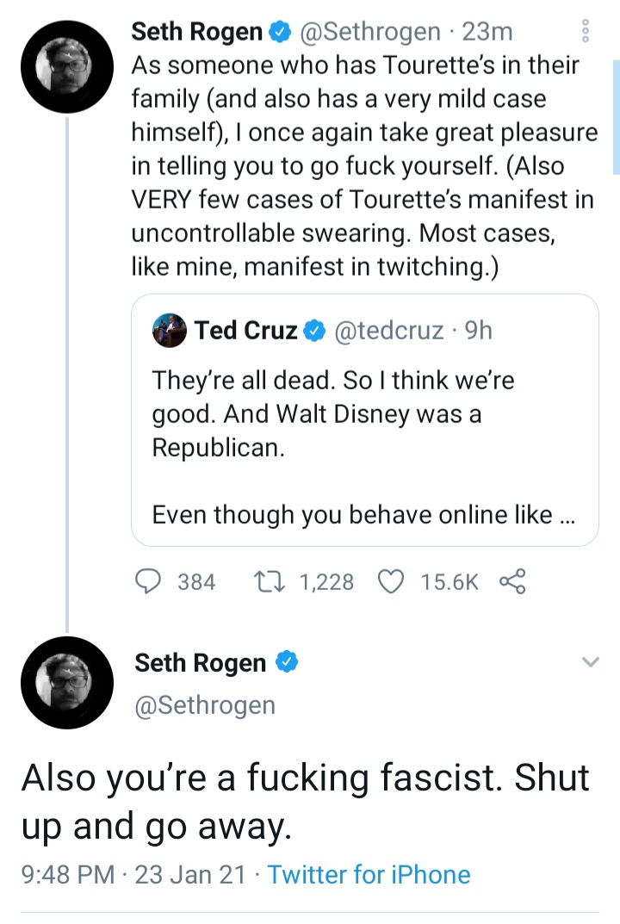The width and height of the screenshot is (620, 924).
Task: Tap the 9:48 PM timestamp
Action: point(67,875)
